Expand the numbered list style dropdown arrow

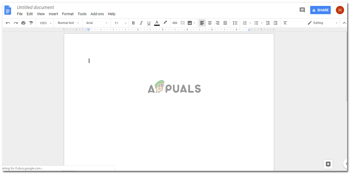250,23
